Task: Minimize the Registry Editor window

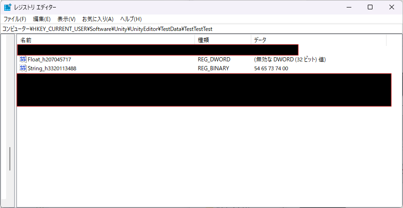Action: click(x=349, y=7)
